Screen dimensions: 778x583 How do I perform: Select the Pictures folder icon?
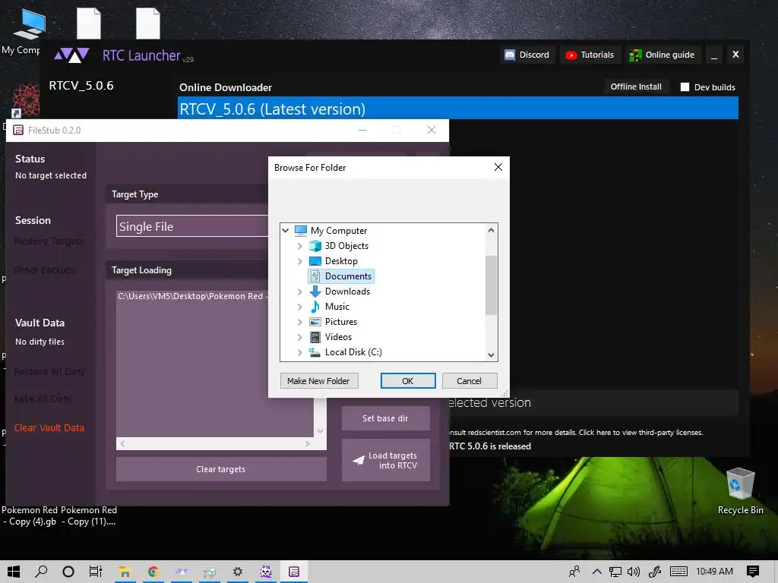315,322
